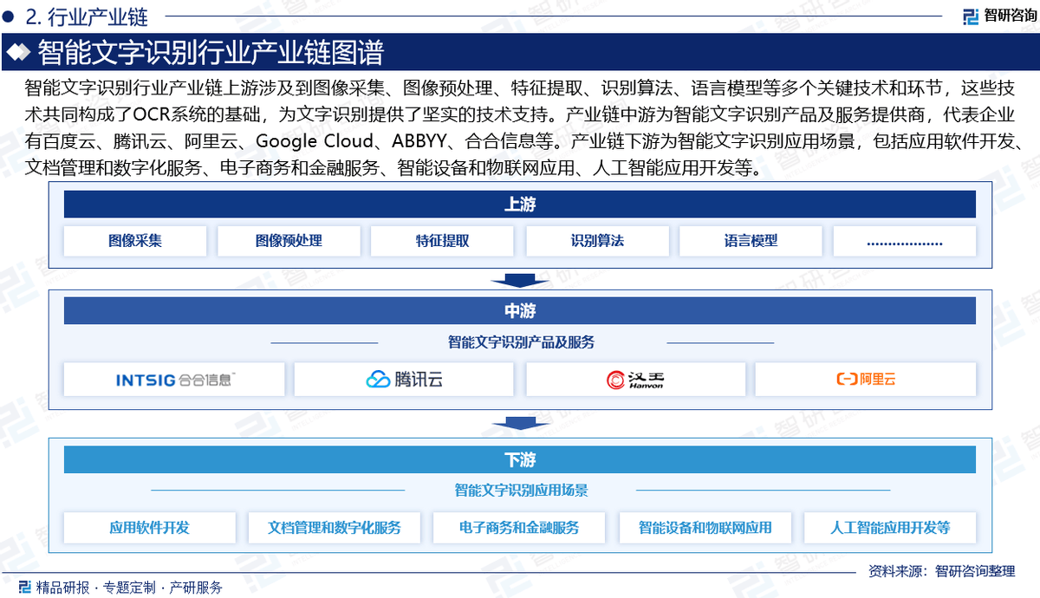Click the arrow between 上游 and 中游
The width and height of the screenshot is (1040, 598).
point(520,280)
